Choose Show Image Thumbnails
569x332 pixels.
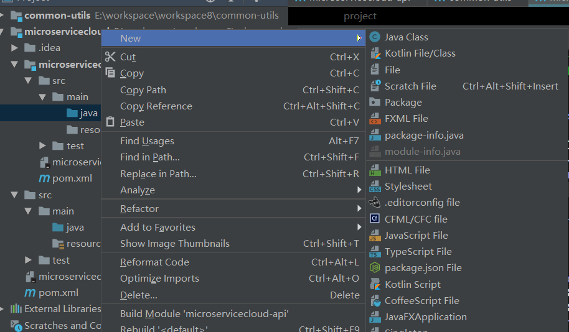pyautogui.click(x=233, y=243)
